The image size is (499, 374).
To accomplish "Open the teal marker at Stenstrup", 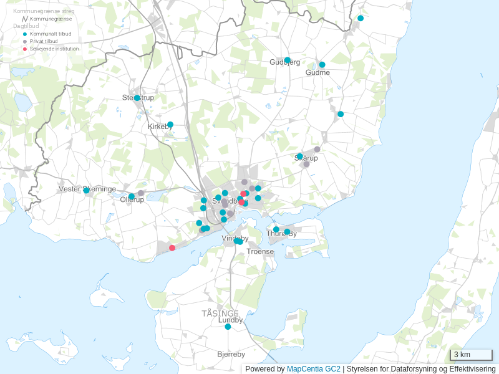I will (x=137, y=98).
